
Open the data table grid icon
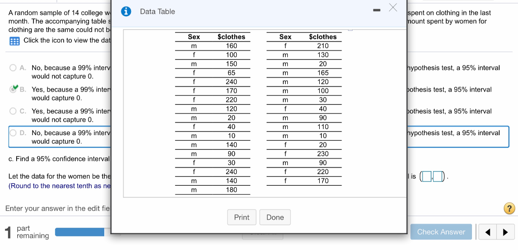15,41
